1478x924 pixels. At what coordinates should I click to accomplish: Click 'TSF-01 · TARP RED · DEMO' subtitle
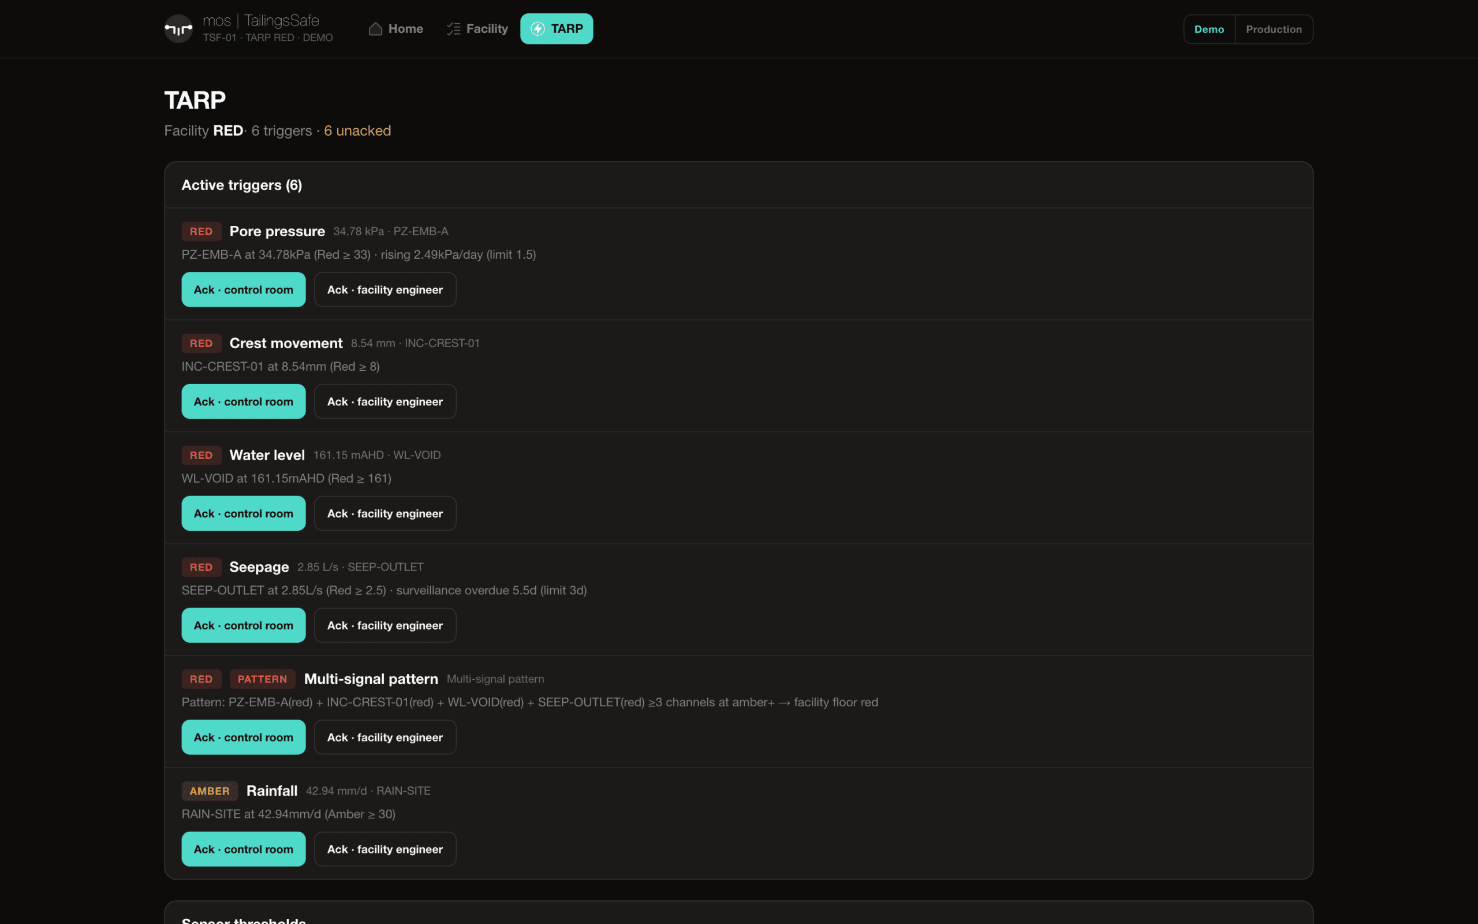click(x=268, y=38)
